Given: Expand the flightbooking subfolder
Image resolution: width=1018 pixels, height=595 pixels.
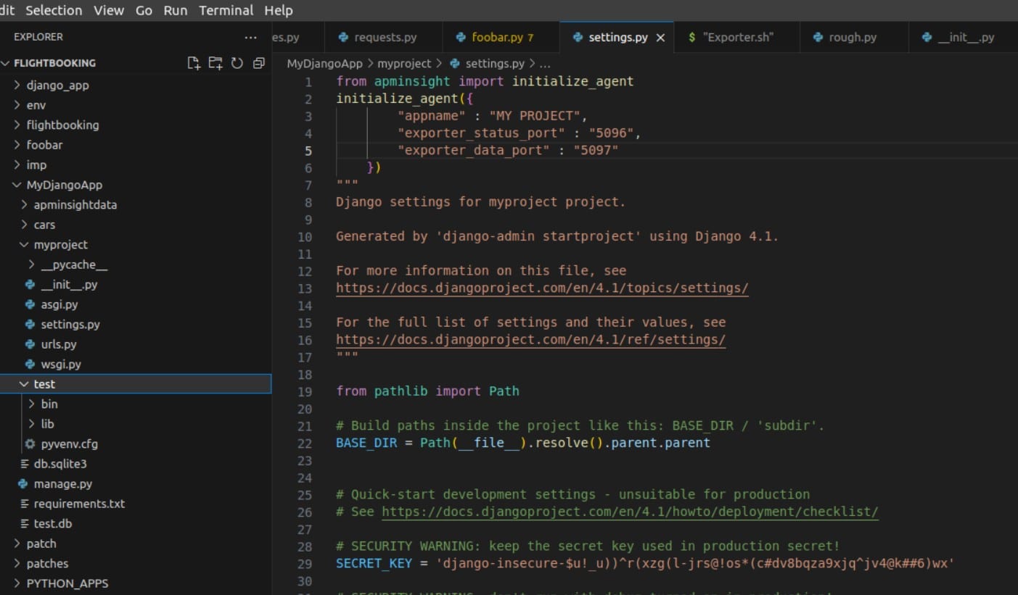Looking at the screenshot, I should 17,125.
